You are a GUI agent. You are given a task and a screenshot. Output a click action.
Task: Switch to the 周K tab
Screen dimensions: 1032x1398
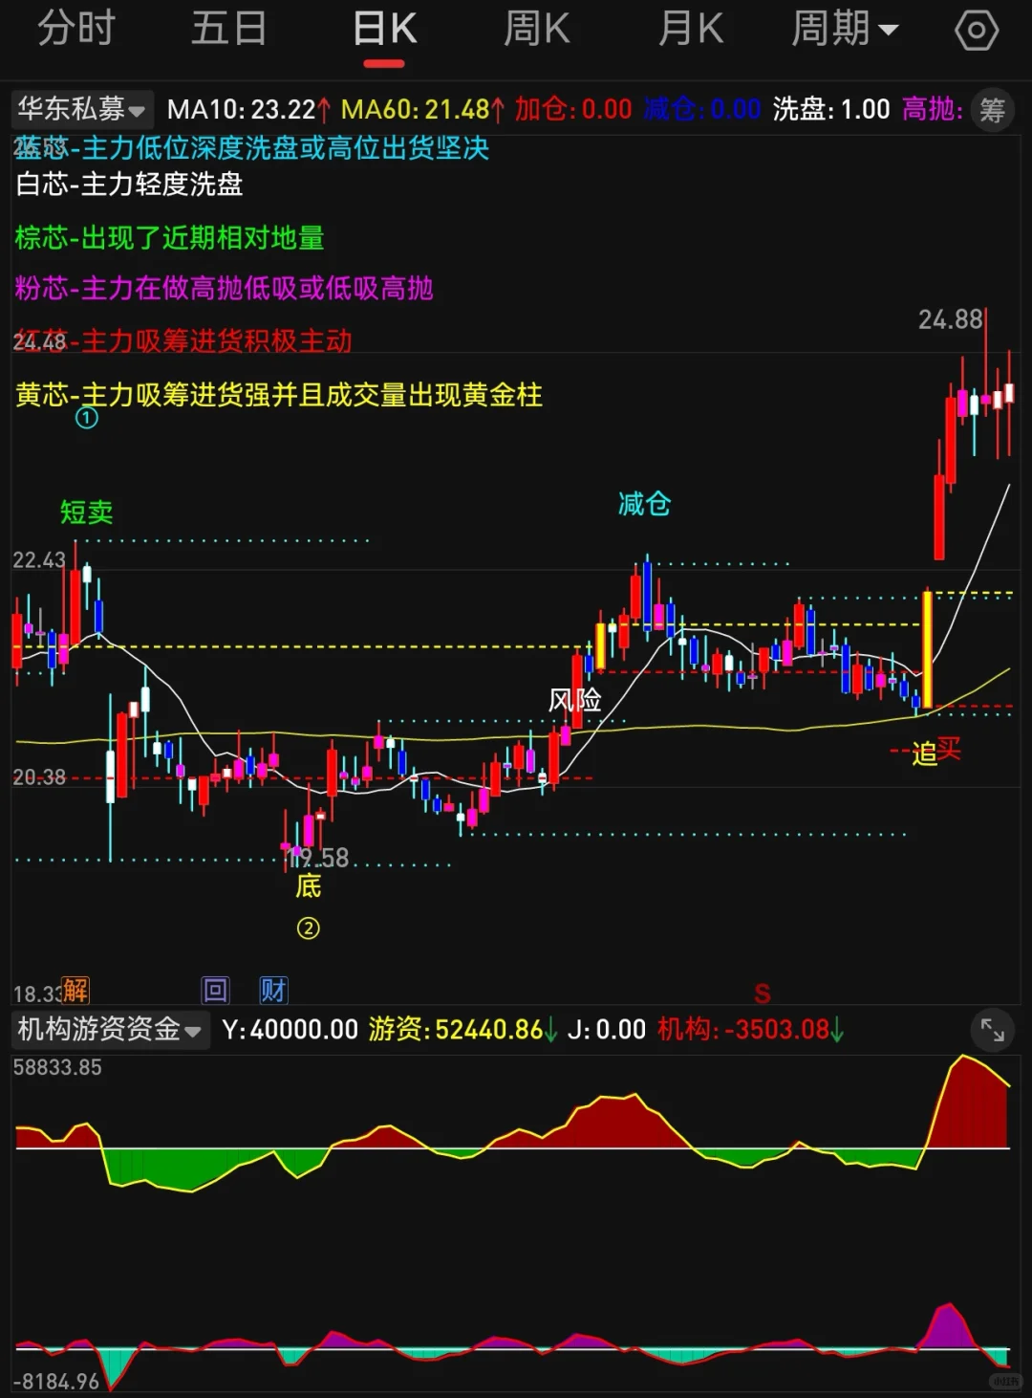pos(537,29)
